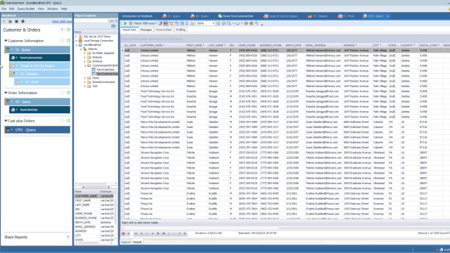Add a new item in Workbook toolbar
This screenshot has height=253, width=450.
(4, 22)
